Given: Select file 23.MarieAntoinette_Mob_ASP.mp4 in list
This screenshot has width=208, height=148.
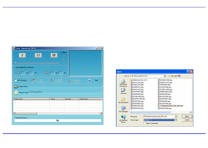Looking at the screenshot, I should 171,106.
